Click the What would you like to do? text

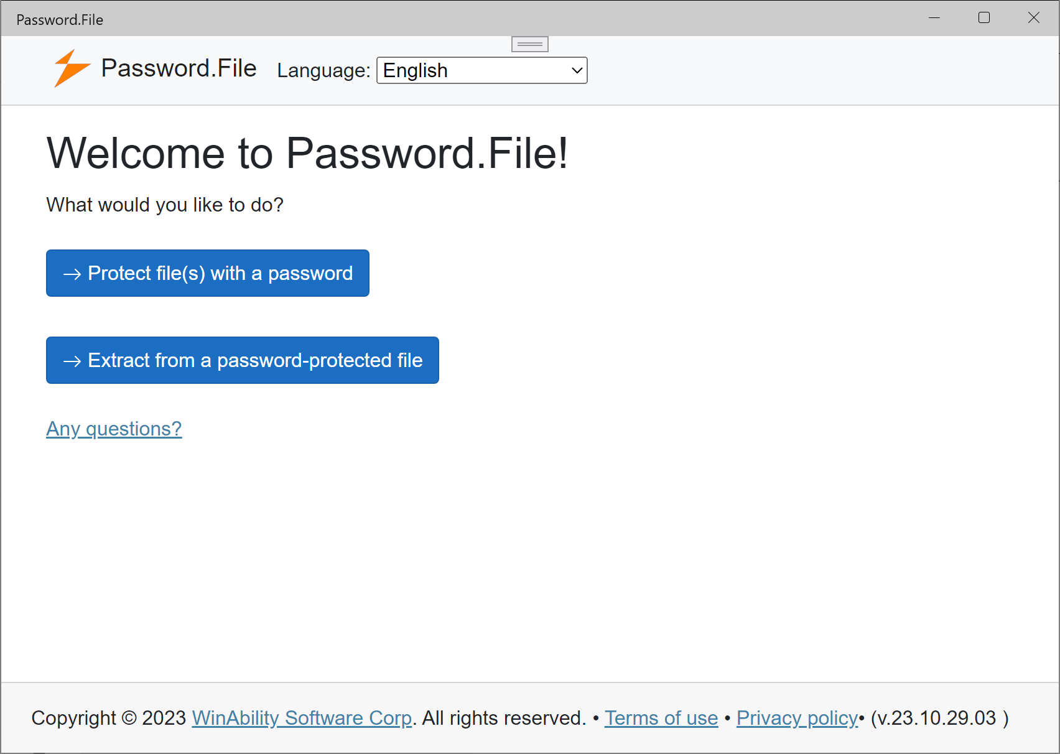165,205
